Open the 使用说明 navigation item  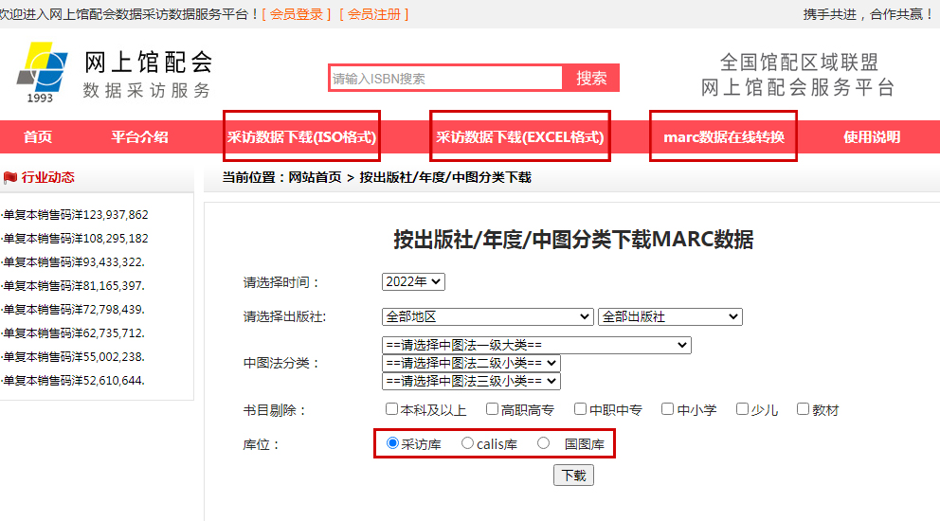(x=872, y=136)
